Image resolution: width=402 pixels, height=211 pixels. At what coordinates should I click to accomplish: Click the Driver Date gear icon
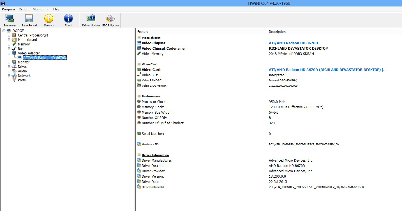[139, 182]
